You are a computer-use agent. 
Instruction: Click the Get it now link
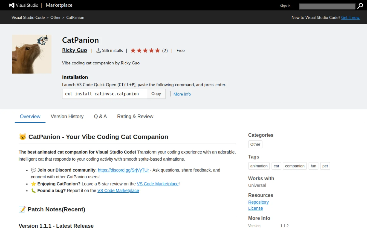[x=351, y=18]
